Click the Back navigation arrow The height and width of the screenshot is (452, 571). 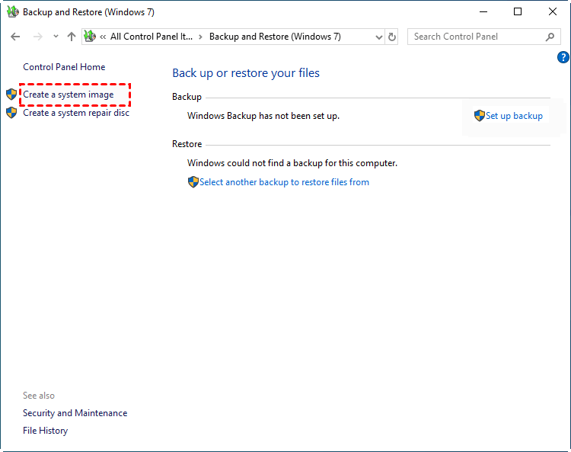(x=15, y=37)
